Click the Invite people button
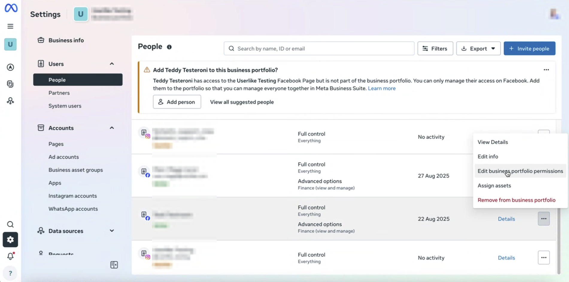Image resolution: width=569 pixels, height=282 pixels. (529, 48)
